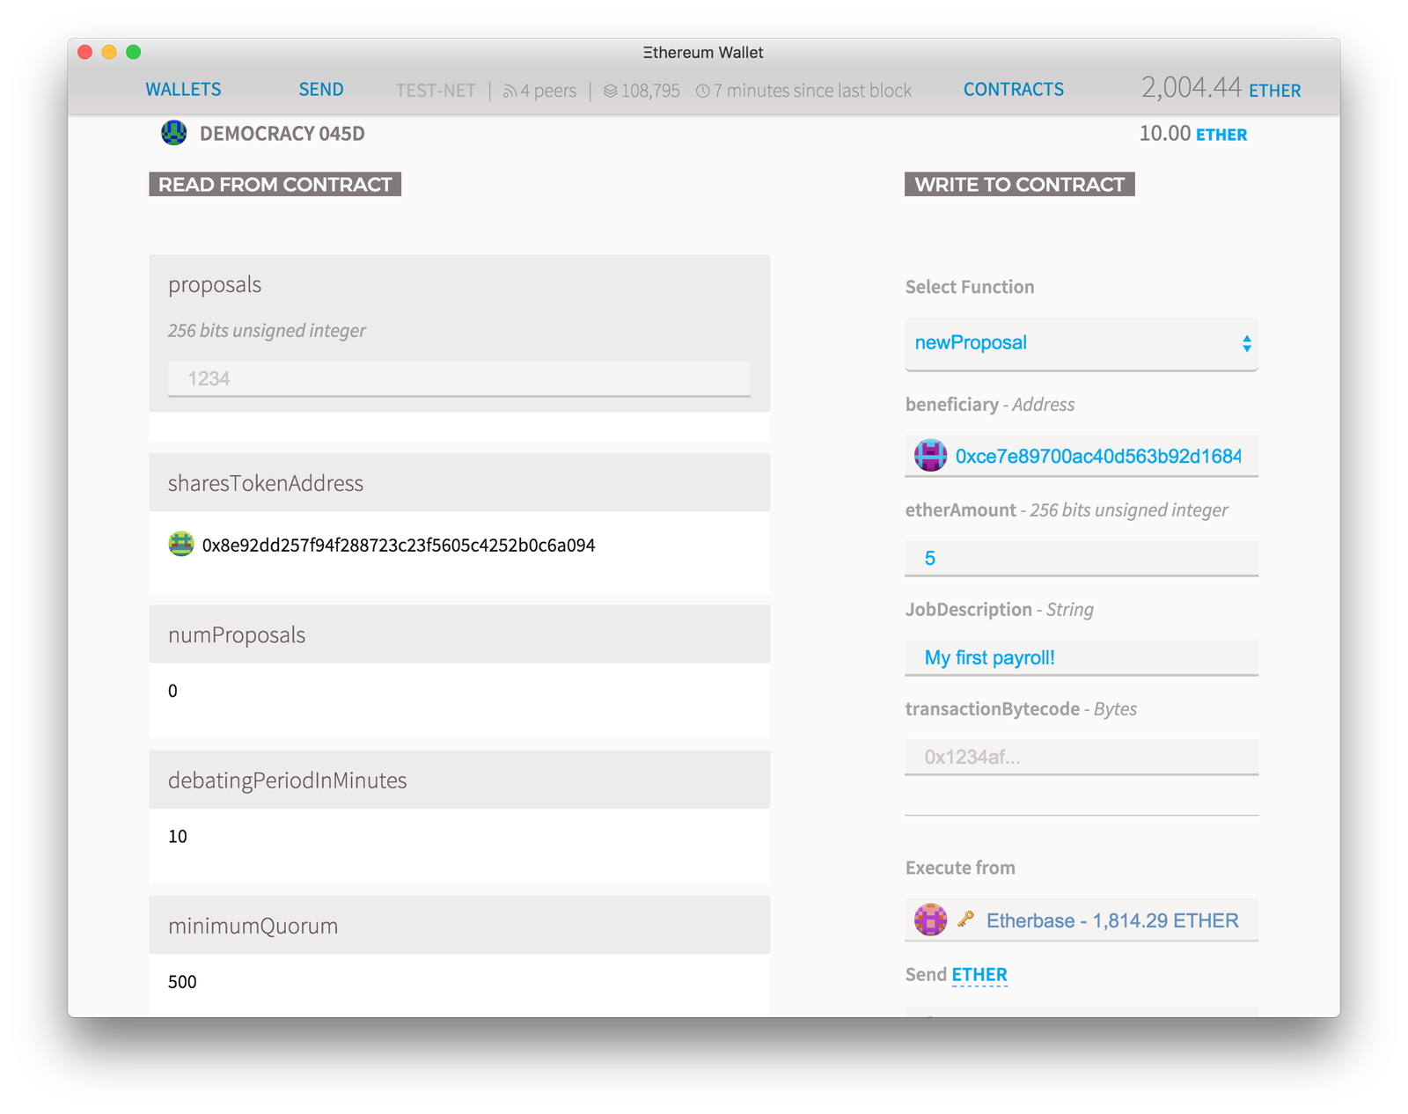Switch to the Contracts tab
1408x1114 pixels.
coord(1013,90)
